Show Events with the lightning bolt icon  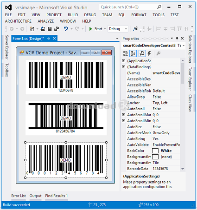point(149,53)
